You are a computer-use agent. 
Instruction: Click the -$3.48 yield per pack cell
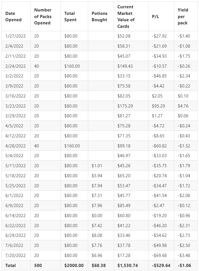(186, 256)
